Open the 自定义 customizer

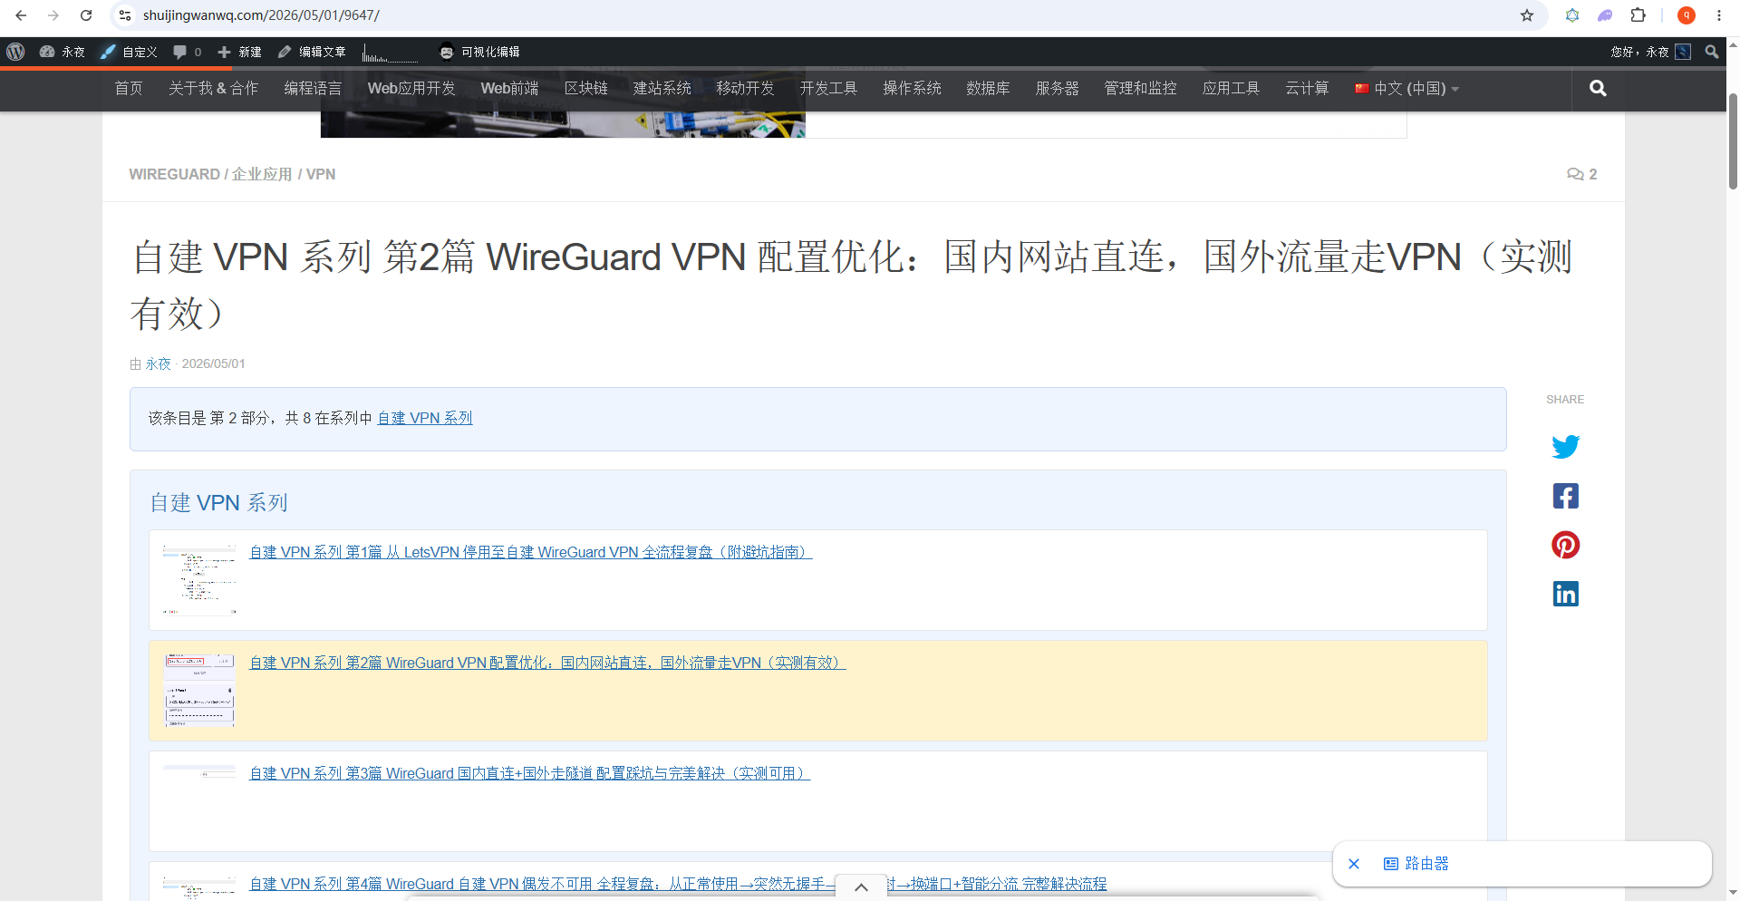pos(129,52)
